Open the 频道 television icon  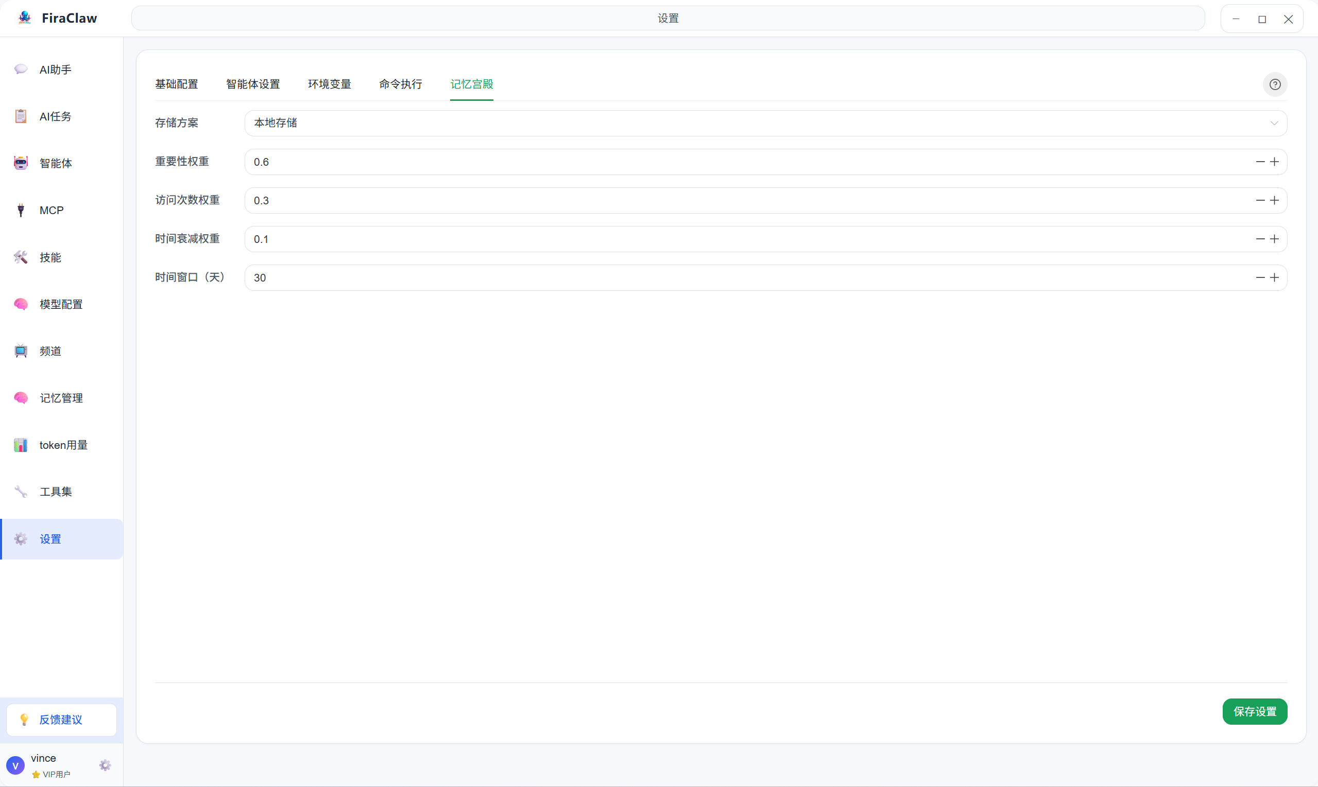coord(21,351)
